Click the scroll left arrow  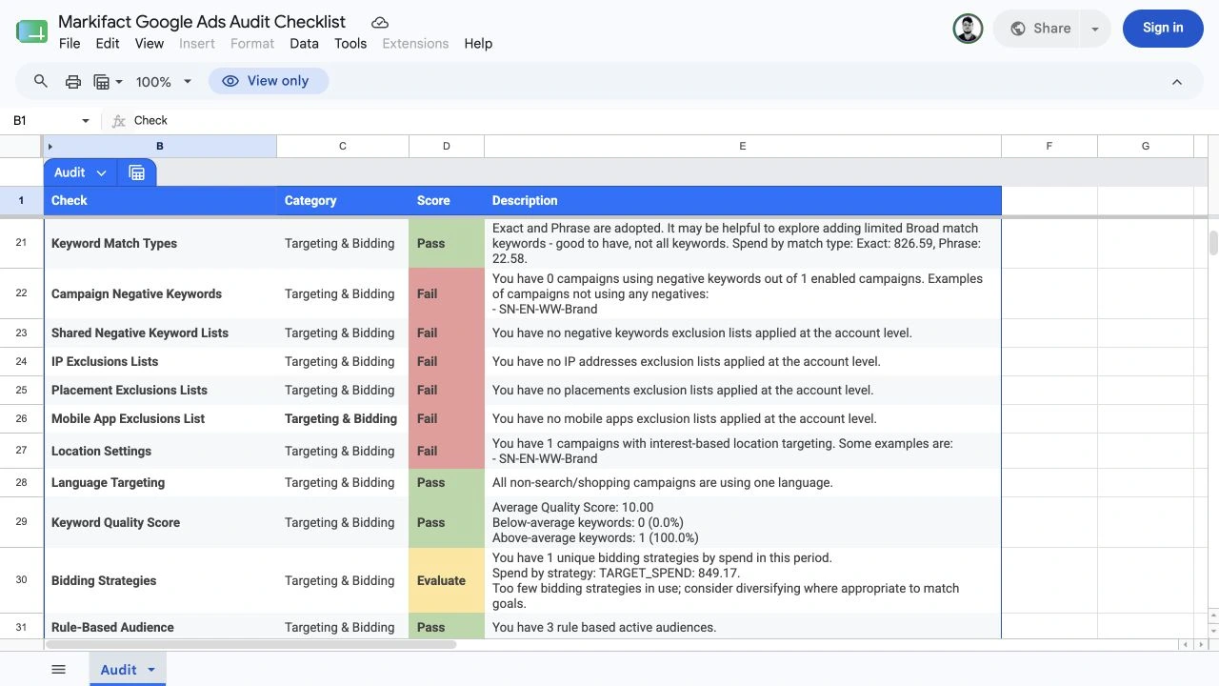pos(1186,645)
